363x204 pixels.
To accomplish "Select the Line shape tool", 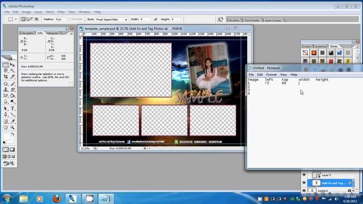I will click(x=12, y=114).
